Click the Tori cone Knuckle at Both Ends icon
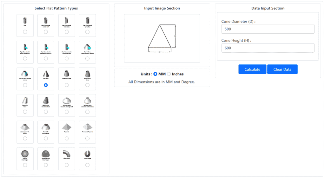 (88, 101)
